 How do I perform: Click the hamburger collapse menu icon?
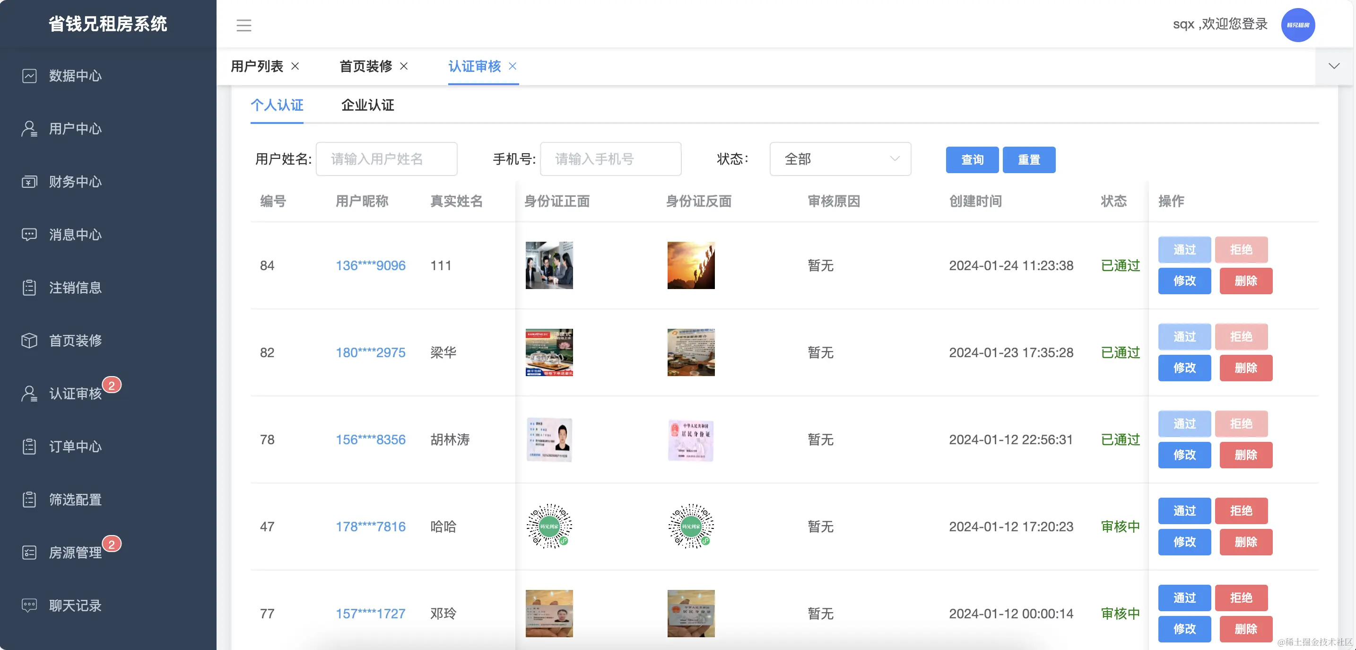[x=243, y=25]
